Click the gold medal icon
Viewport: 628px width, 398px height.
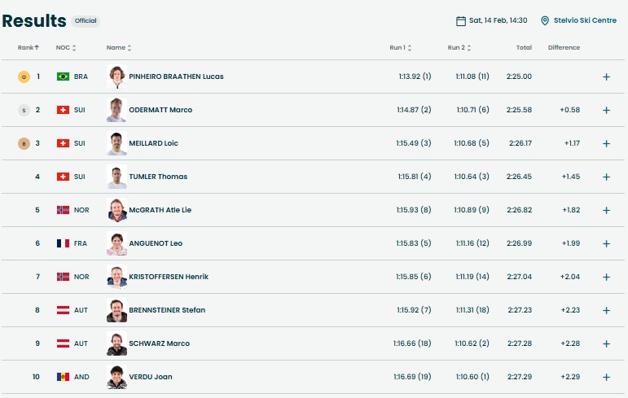24,77
